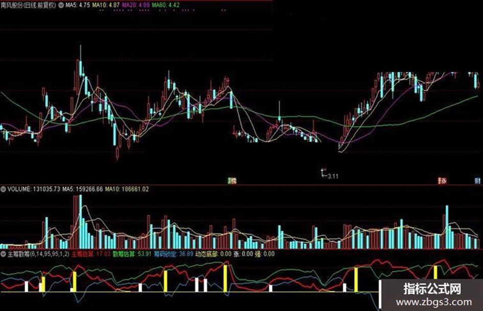Select the 涨: 0.00 value
This screenshot has width=483, height=311.
point(243,254)
